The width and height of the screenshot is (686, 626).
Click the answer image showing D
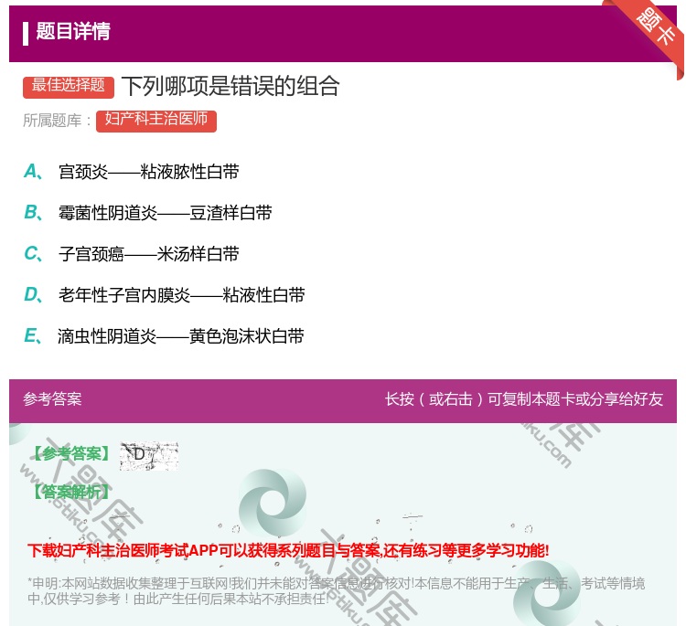[149, 455]
